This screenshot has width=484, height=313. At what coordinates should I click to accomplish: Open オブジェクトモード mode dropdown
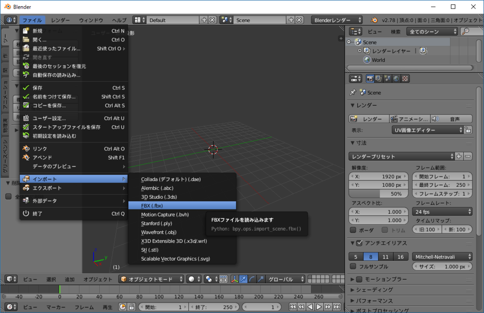click(x=151, y=279)
